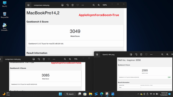Open the blue S app on the taskbar

(x=96, y=94)
